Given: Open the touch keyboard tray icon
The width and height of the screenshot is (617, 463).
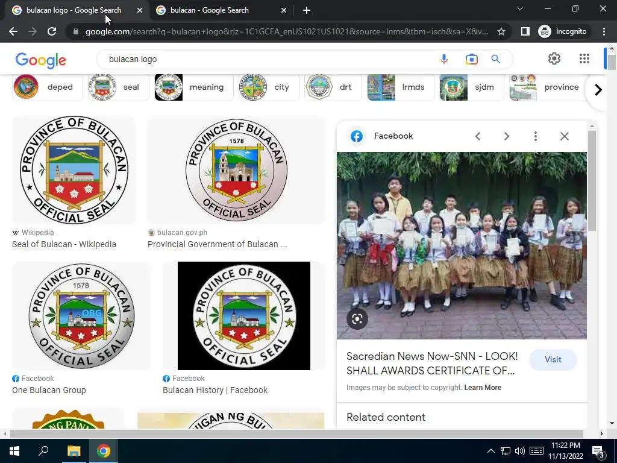Looking at the screenshot, I should pos(536,451).
